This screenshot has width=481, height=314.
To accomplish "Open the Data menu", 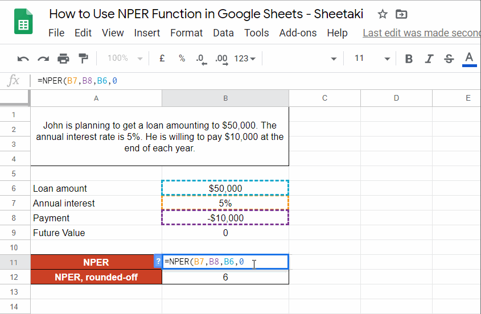I will (x=223, y=33).
